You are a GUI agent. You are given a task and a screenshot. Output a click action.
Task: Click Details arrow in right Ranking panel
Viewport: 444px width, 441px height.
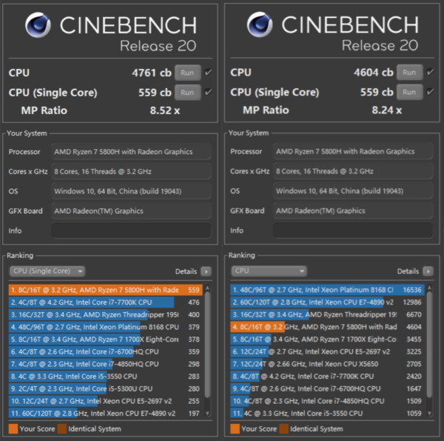pyautogui.click(x=428, y=271)
